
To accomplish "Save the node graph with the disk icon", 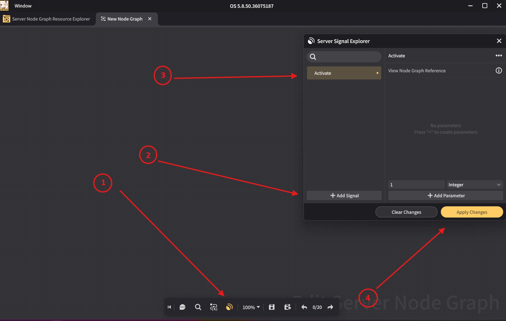I will pos(272,307).
